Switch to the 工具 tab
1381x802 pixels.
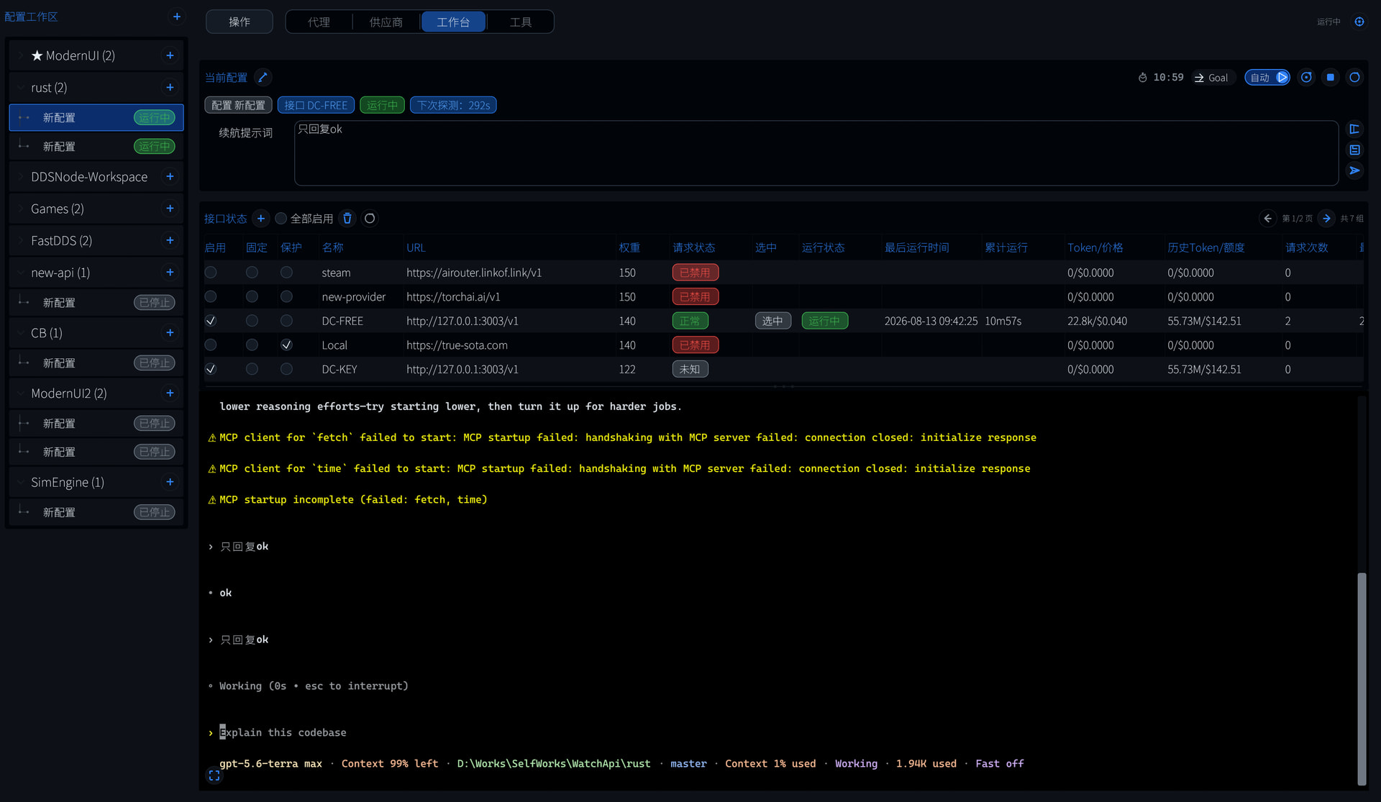pos(521,22)
